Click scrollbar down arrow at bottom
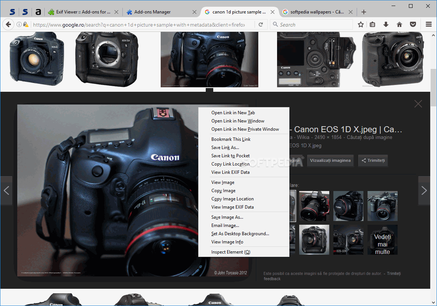The image size is (437, 306). point(433,302)
